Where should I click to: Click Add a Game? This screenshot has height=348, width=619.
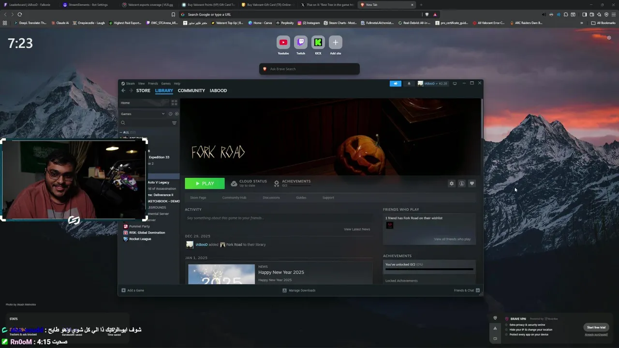click(x=133, y=290)
